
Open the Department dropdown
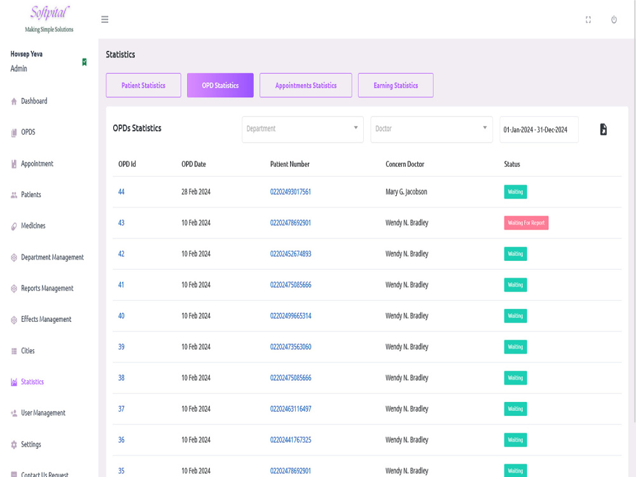coord(303,129)
